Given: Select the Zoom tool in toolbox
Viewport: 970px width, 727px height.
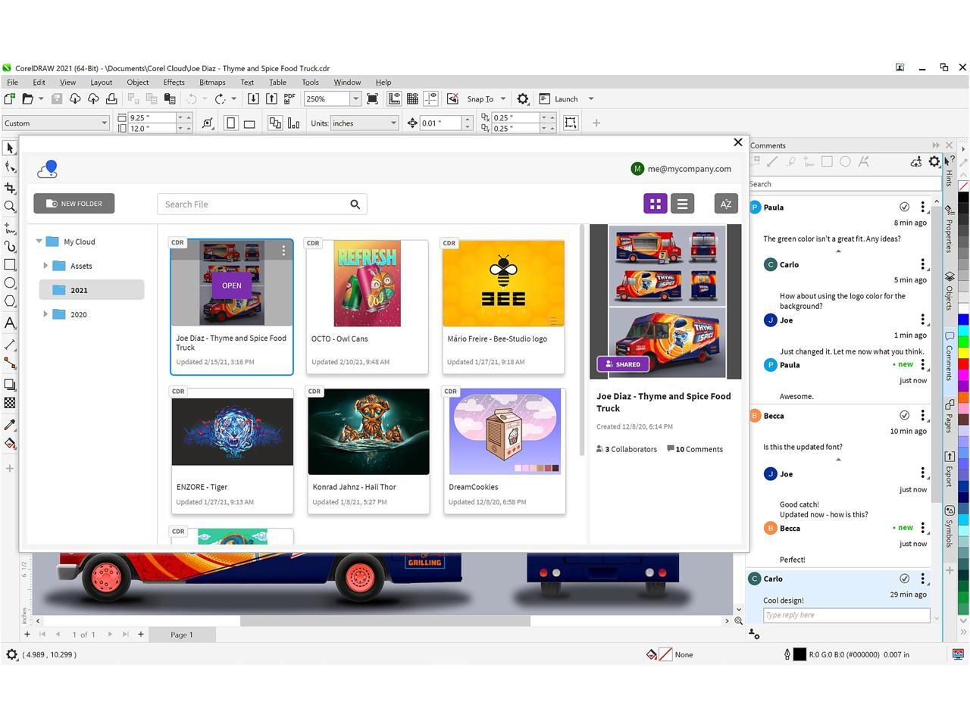Looking at the screenshot, I should (x=10, y=207).
